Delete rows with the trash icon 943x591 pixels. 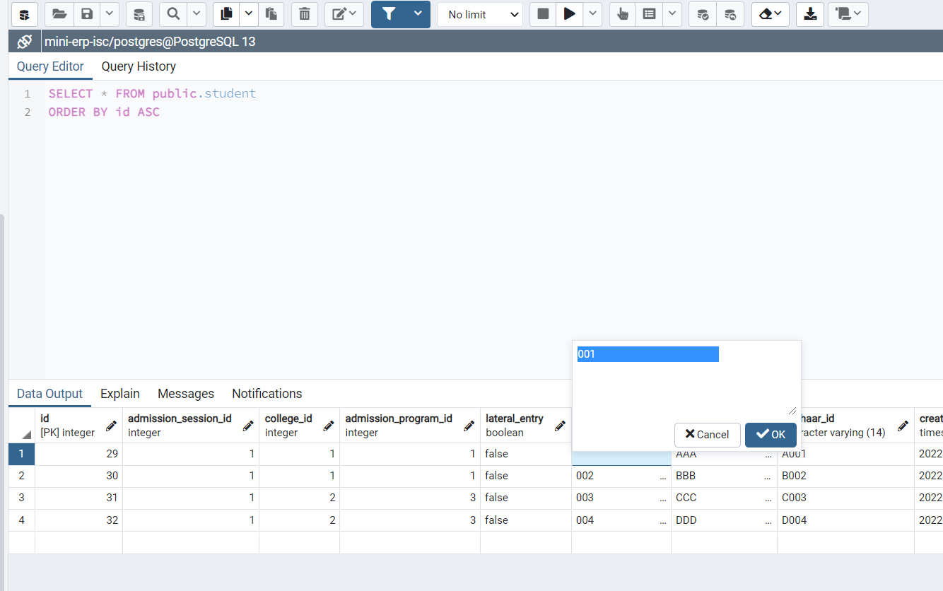305,14
